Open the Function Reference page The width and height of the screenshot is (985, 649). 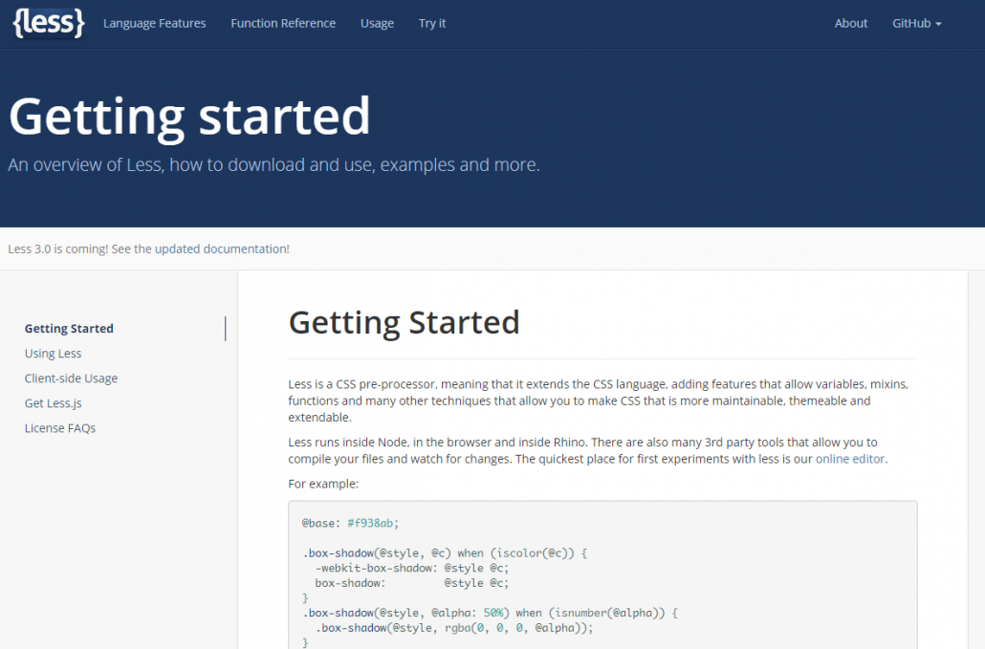point(283,23)
